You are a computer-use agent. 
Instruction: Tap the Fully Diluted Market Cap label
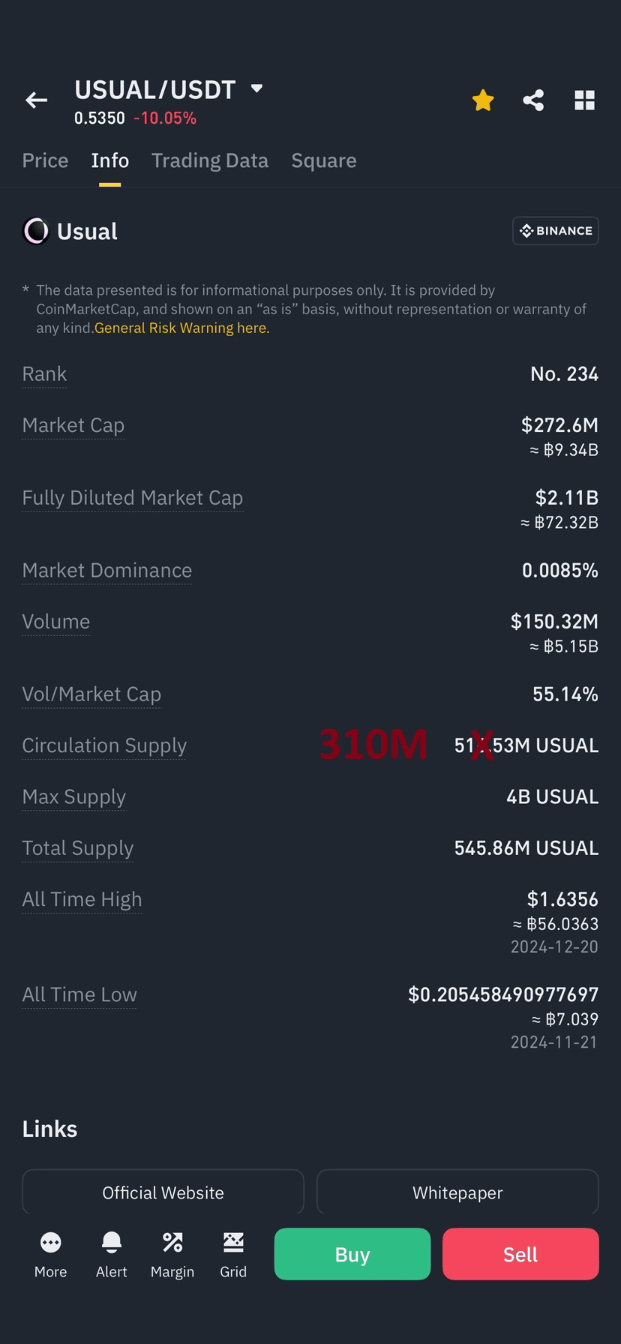point(133,498)
